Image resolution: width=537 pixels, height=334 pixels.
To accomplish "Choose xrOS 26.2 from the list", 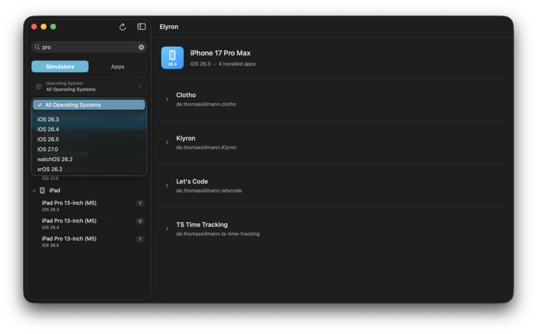I will point(89,169).
